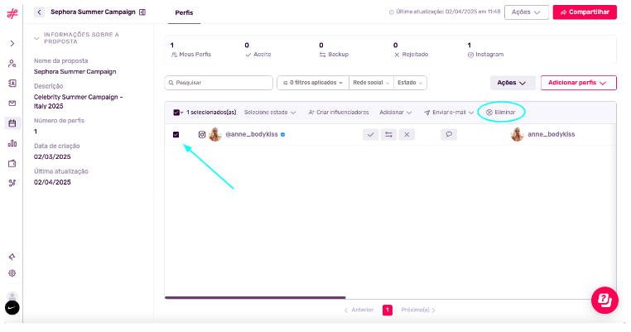Click the Última atualização timestamp at top
The height and width of the screenshot is (332, 631).
click(x=445, y=12)
